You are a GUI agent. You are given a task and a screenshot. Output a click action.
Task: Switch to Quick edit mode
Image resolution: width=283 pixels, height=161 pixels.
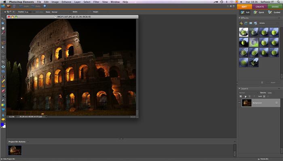point(259,12)
